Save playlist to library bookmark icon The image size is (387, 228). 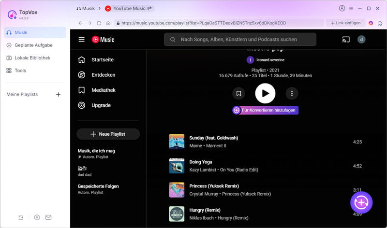[x=238, y=93]
